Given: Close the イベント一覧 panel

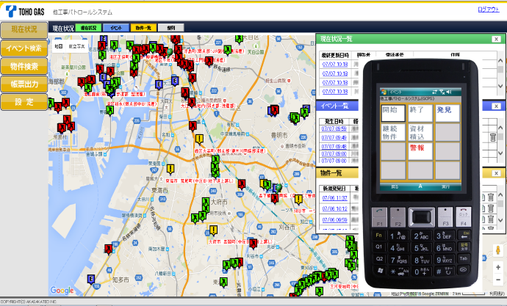Looking at the screenshot, I should tap(496, 106).
